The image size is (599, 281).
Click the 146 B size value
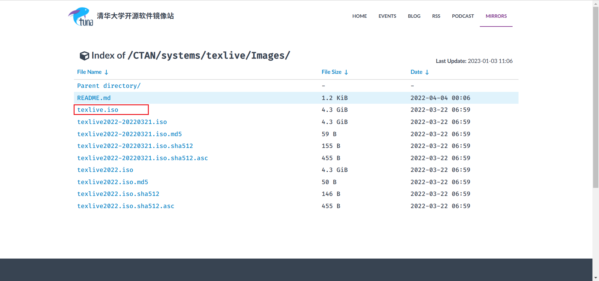(x=331, y=194)
